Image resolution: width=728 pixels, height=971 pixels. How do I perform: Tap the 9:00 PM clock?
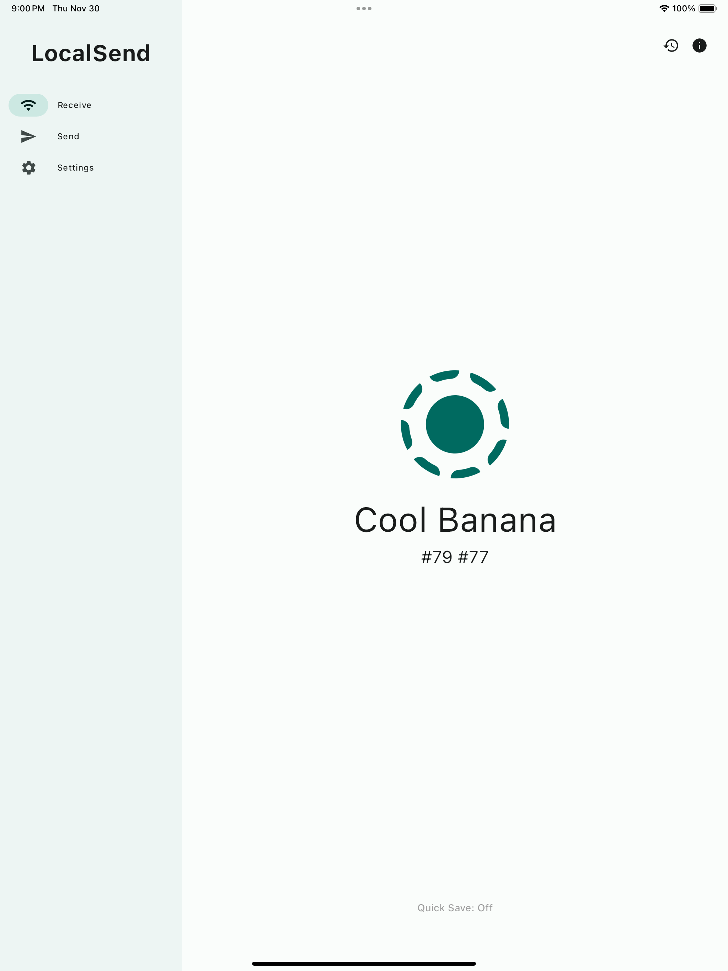pyautogui.click(x=28, y=8)
